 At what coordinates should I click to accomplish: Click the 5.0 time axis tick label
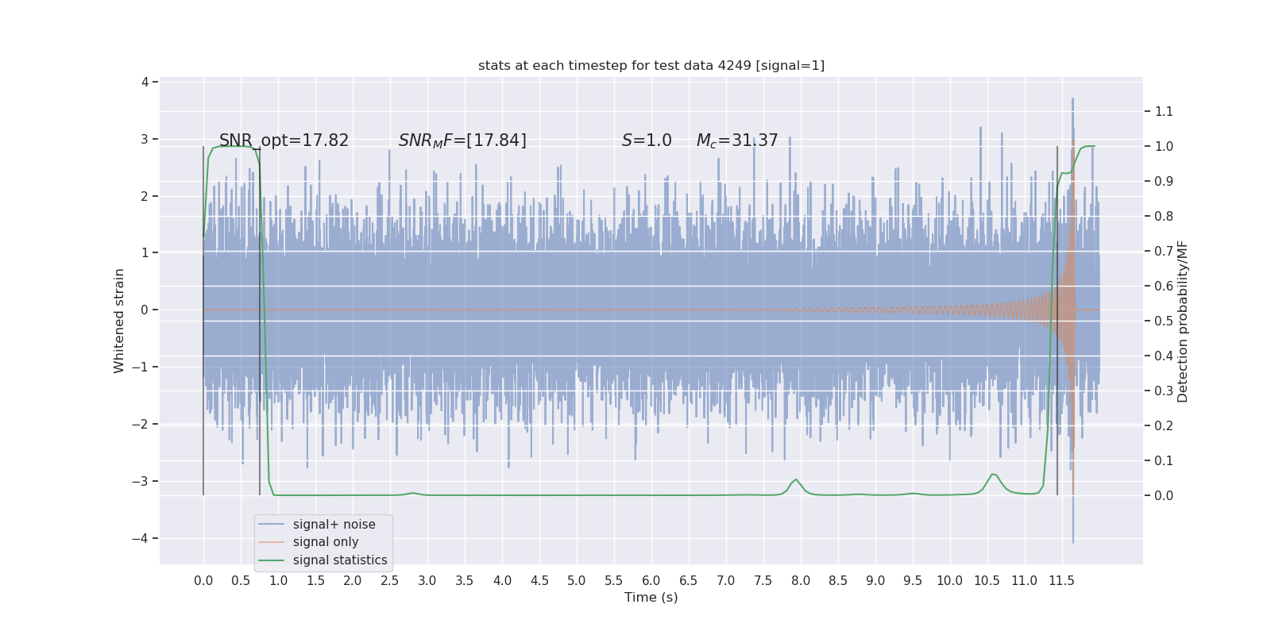click(x=577, y=580)
